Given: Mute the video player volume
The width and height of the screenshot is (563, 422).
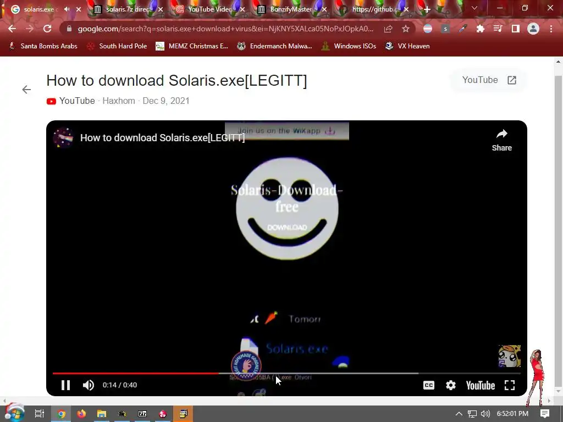Looking at the screenshot, I should (89, 385).
